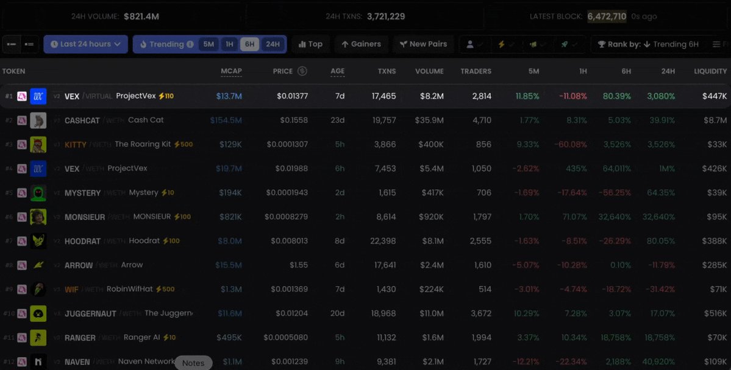Switch to the Gainers tab

362,44
